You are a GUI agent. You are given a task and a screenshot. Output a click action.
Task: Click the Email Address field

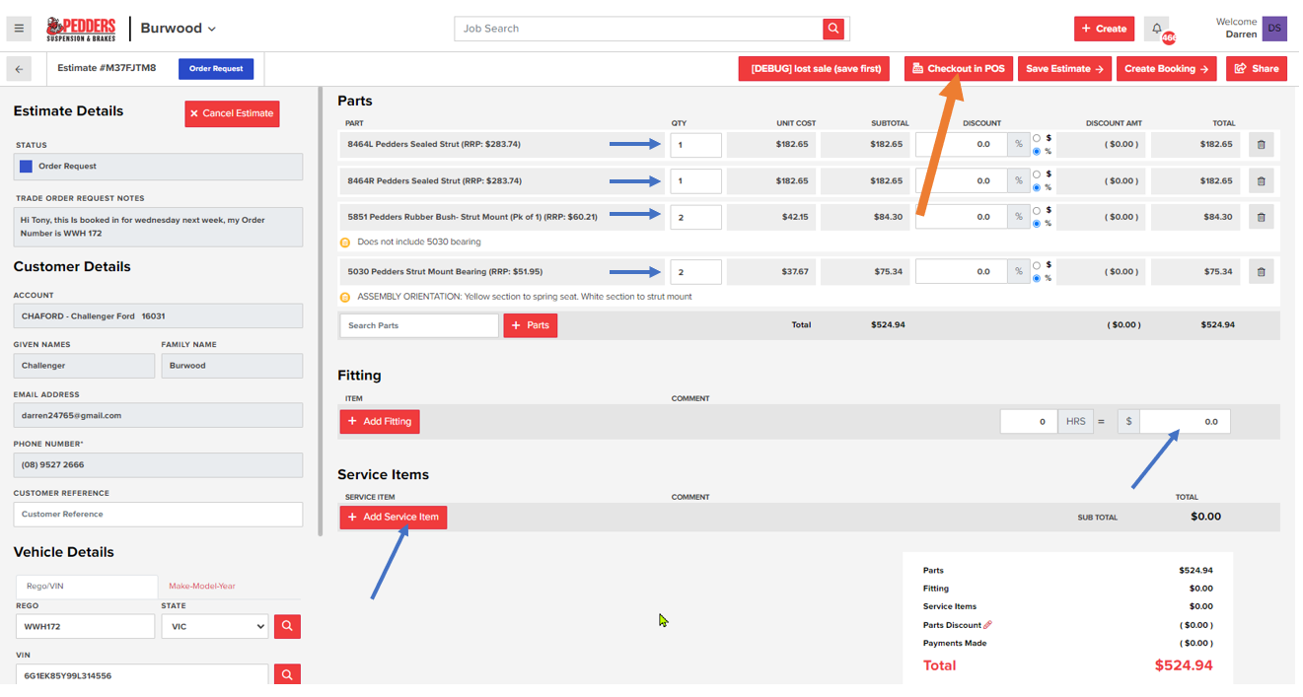click(x=158, y=415)
